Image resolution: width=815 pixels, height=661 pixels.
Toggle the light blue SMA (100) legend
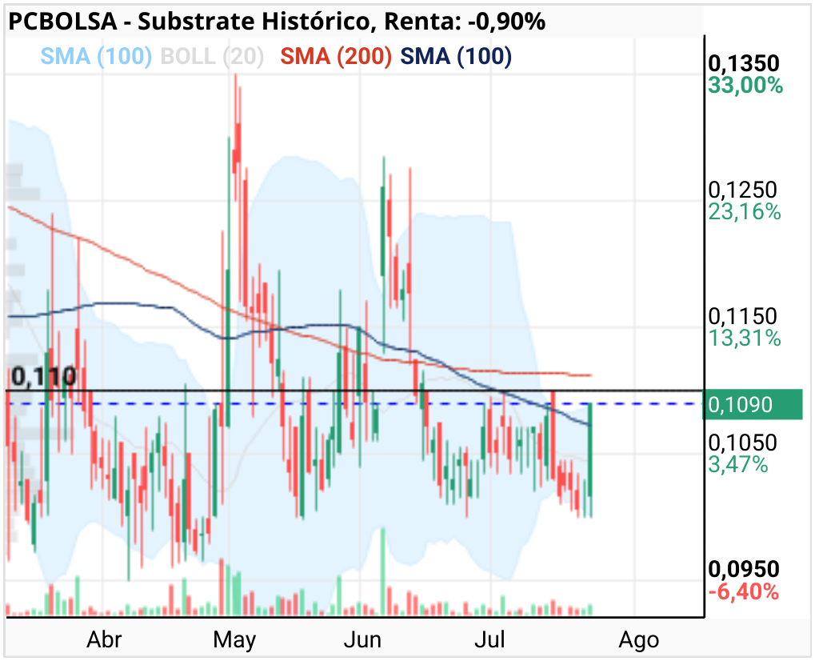(96, 56)
